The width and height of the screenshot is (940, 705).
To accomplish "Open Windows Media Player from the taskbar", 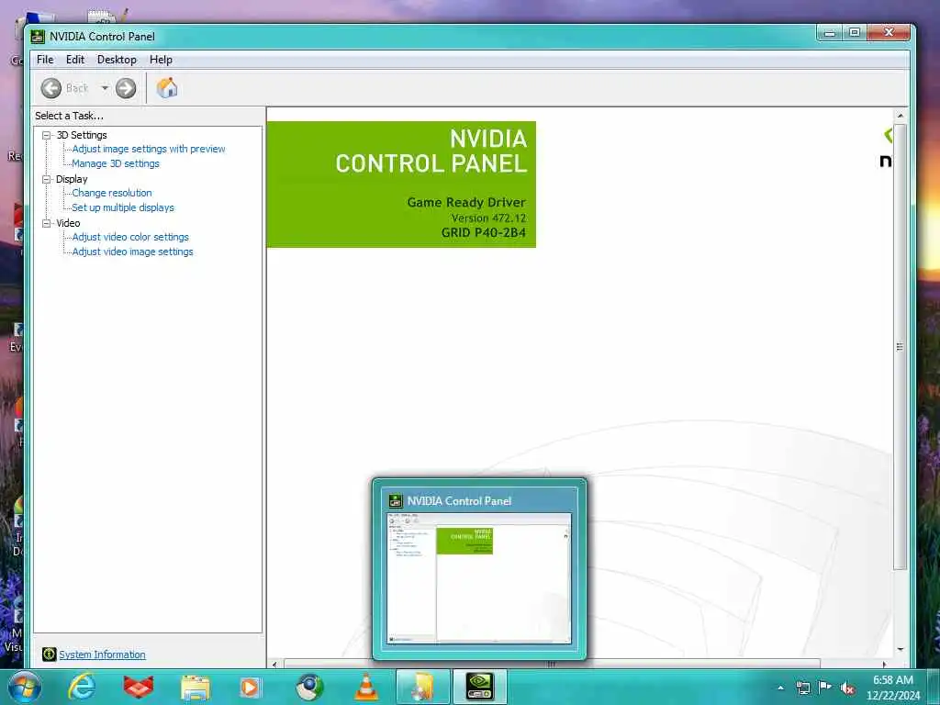I will (x=251, y=688).
